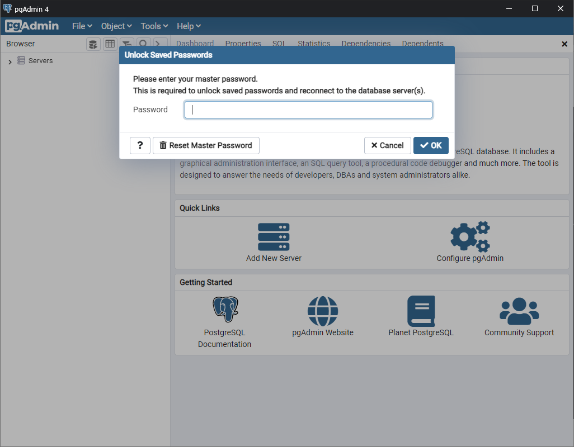This screenshot has height=447, width=574.
Task: Click the Unlock Saved Passwords dialog title
Action: pyautogui.click(x=168, y=55)
